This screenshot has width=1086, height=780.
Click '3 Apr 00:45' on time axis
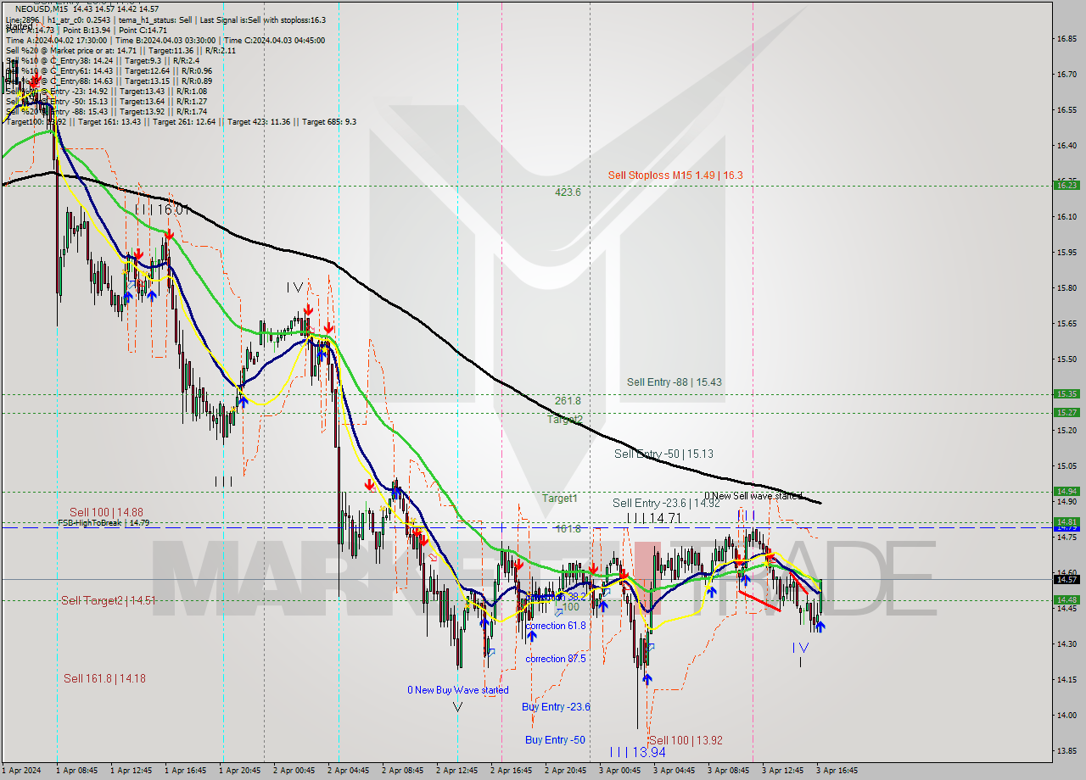click(619, 771)
